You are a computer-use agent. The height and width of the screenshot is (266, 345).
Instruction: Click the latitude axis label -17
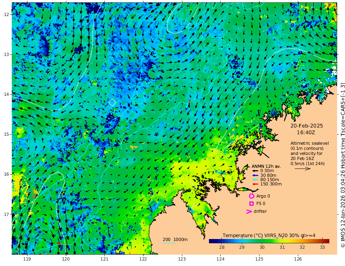click(x=6, y=214)
